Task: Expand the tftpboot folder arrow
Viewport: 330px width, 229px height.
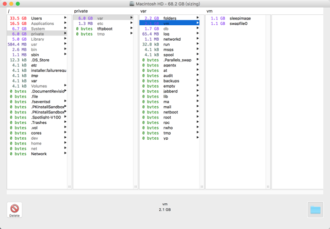Action: [131, 28]
